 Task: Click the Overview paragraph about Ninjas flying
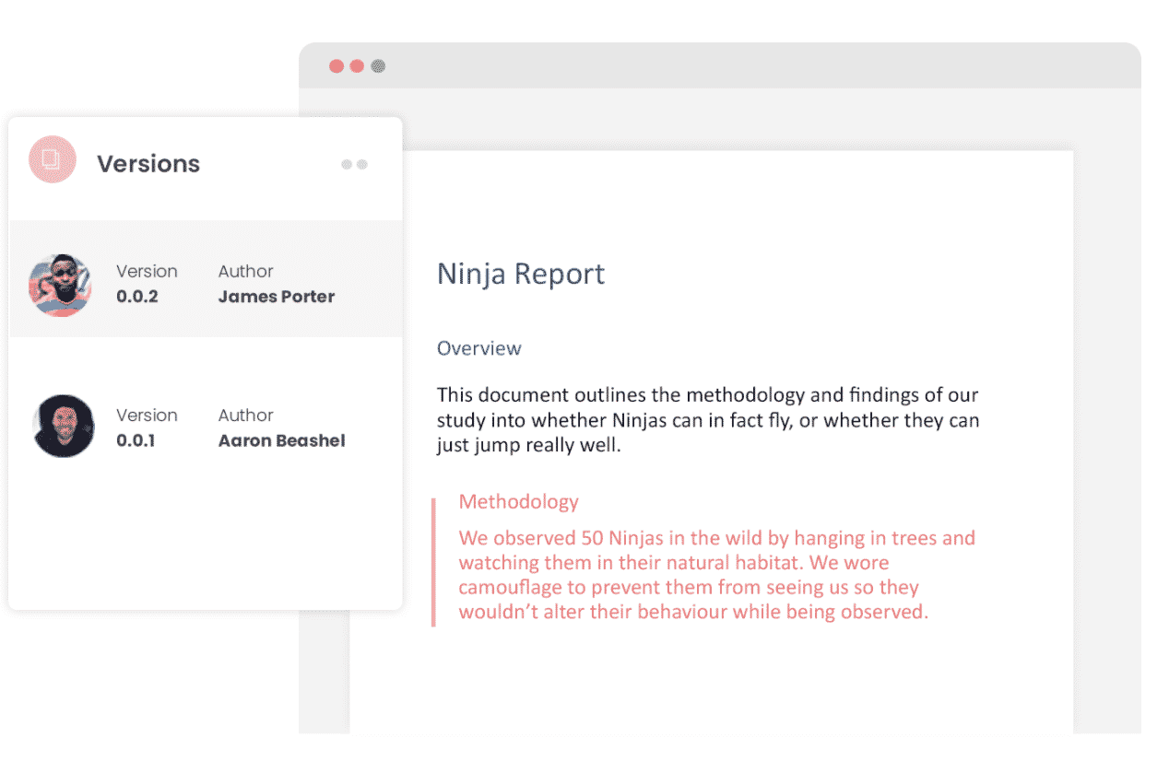706,420
